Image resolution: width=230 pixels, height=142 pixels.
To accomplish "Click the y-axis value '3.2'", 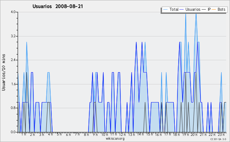I will pos(13,36).
